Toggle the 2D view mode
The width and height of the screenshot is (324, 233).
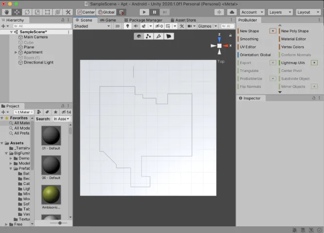[x=117, y=26]
